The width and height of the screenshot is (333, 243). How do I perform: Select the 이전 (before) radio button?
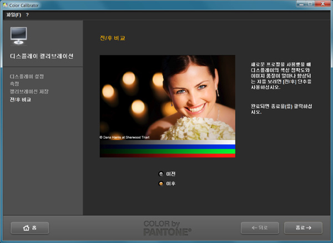pos(162,174)
